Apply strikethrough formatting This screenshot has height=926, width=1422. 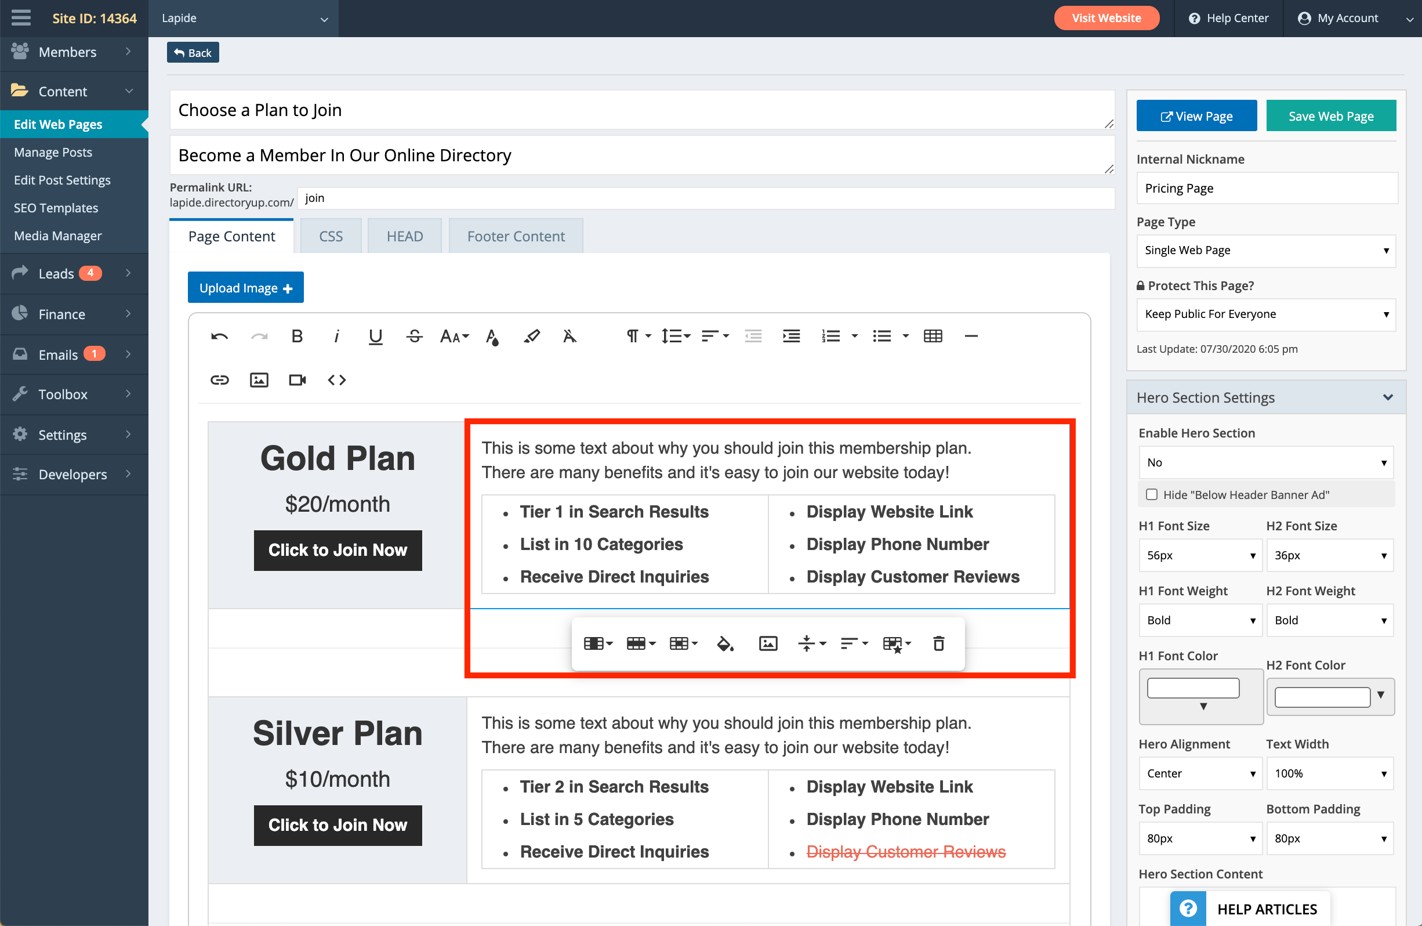pos(414,335)
